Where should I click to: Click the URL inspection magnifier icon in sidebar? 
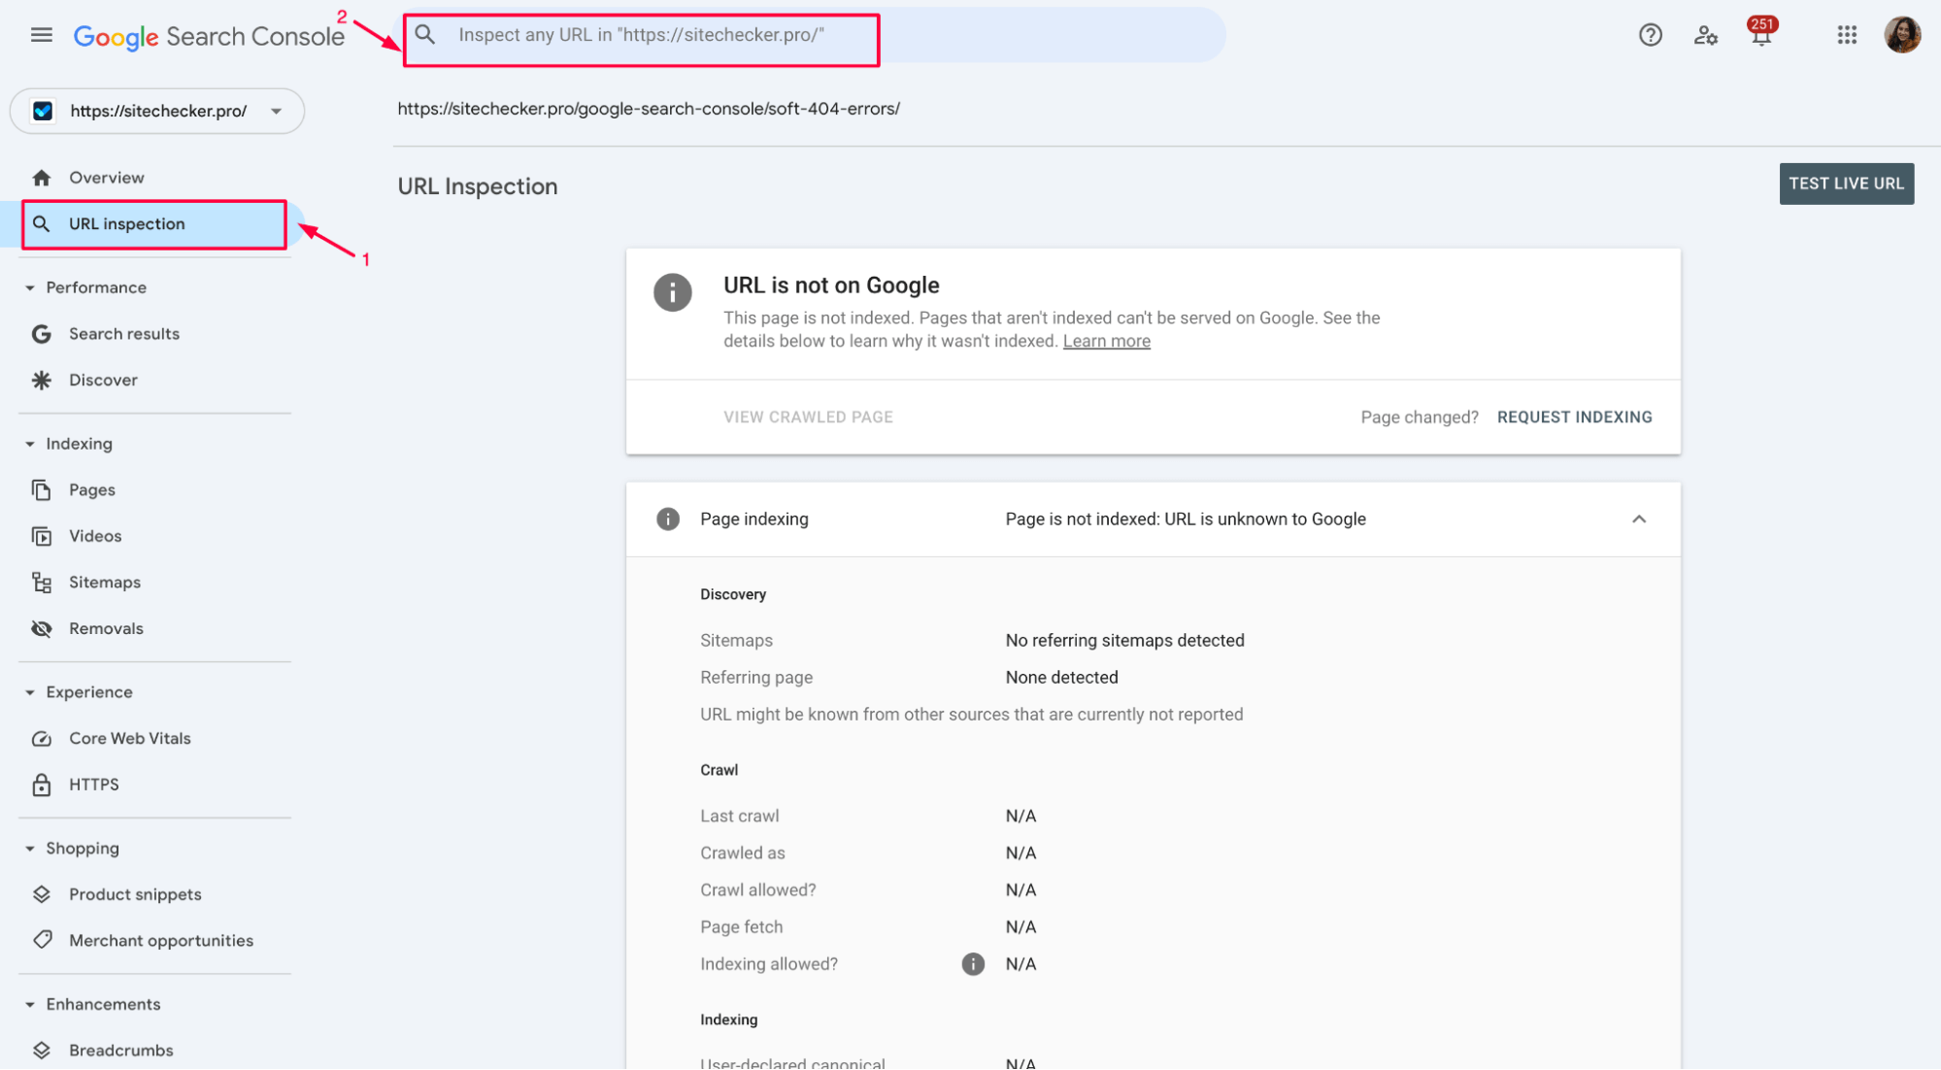pyautogui.click(x=41, y=224)
